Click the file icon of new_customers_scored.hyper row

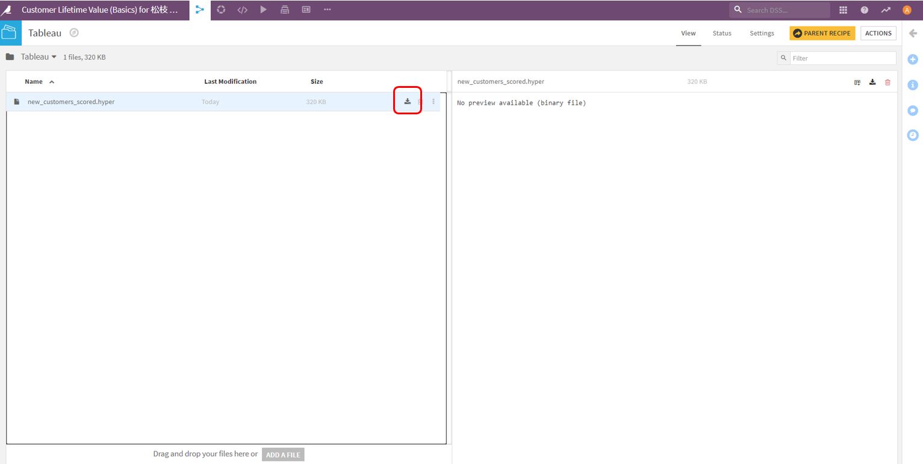coord(17,102)
